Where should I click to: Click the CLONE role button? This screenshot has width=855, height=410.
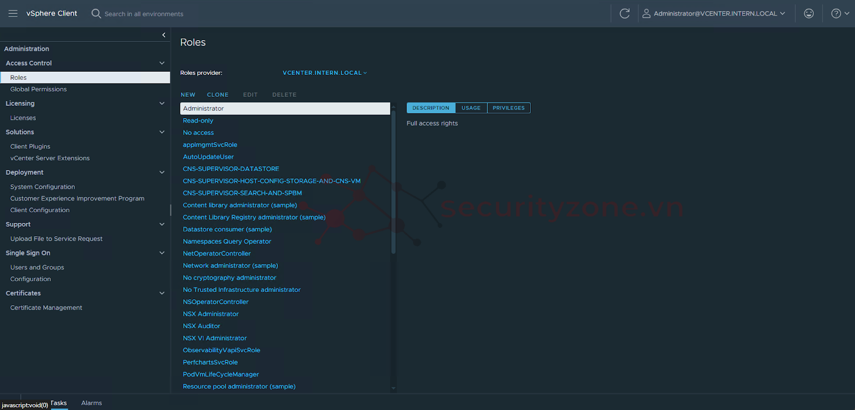coord(217,95)
